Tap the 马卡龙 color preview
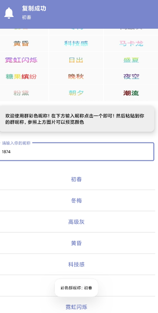The width and height of the screenshot is (158, 313). 131,43
